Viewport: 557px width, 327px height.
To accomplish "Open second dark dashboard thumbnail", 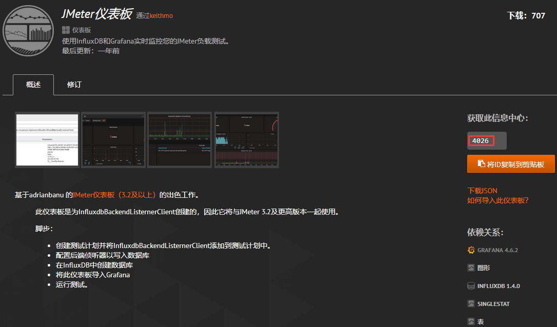I will [x=113, y=140].
